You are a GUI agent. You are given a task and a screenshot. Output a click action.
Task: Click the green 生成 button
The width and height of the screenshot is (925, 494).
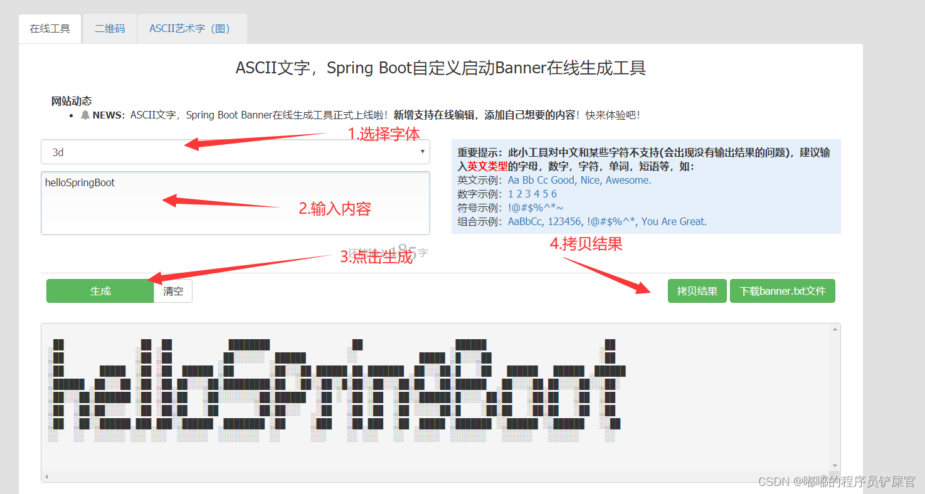(100, 291)
